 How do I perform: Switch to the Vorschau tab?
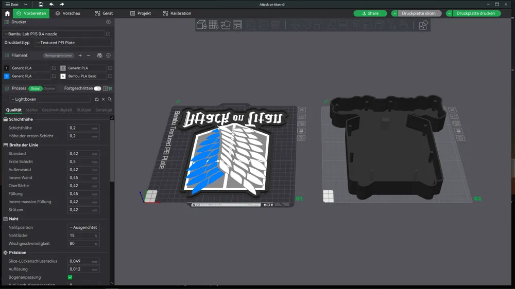point(67,13)
